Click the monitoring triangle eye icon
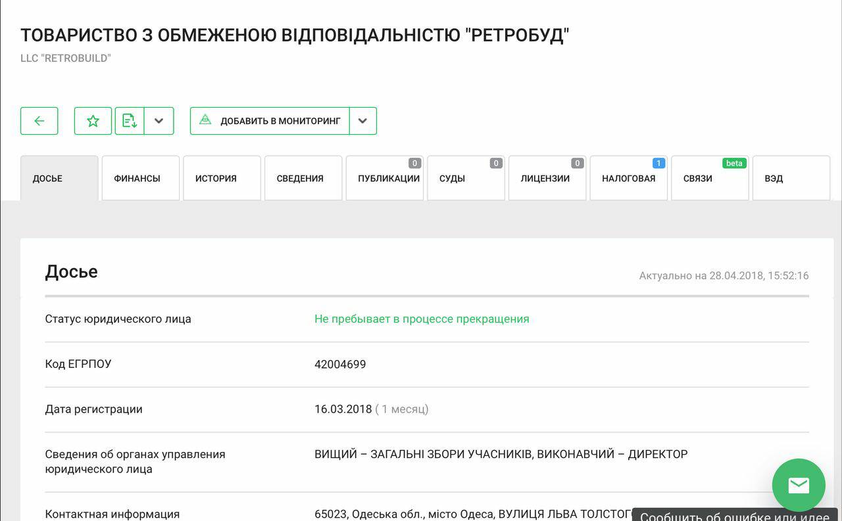842x521 pixels. (205, 120)
